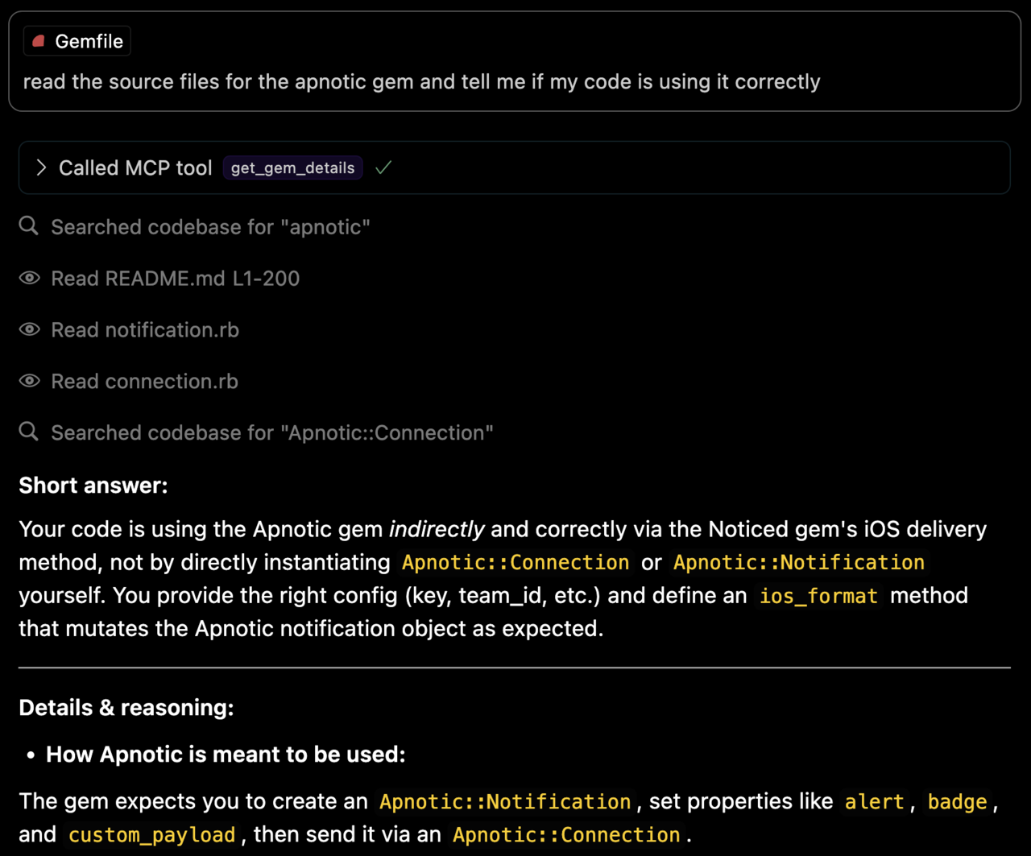
Task: Click the get_gem_details tool badge
Action: pyautogui.click(x=292, y=167)
